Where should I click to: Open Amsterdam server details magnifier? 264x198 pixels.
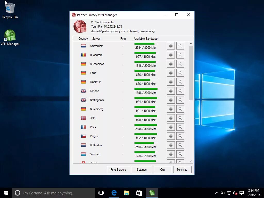pyautogui.click(x=180, y=46)
